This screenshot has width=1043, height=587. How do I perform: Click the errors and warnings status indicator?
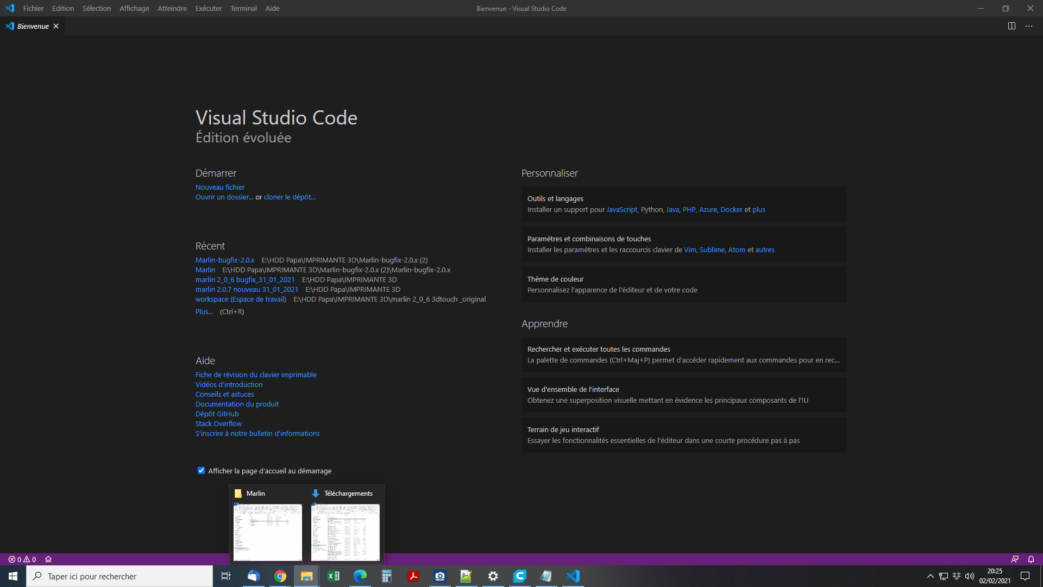(x=22, y=559)
